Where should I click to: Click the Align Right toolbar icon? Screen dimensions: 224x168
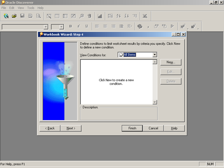(114, 26)
